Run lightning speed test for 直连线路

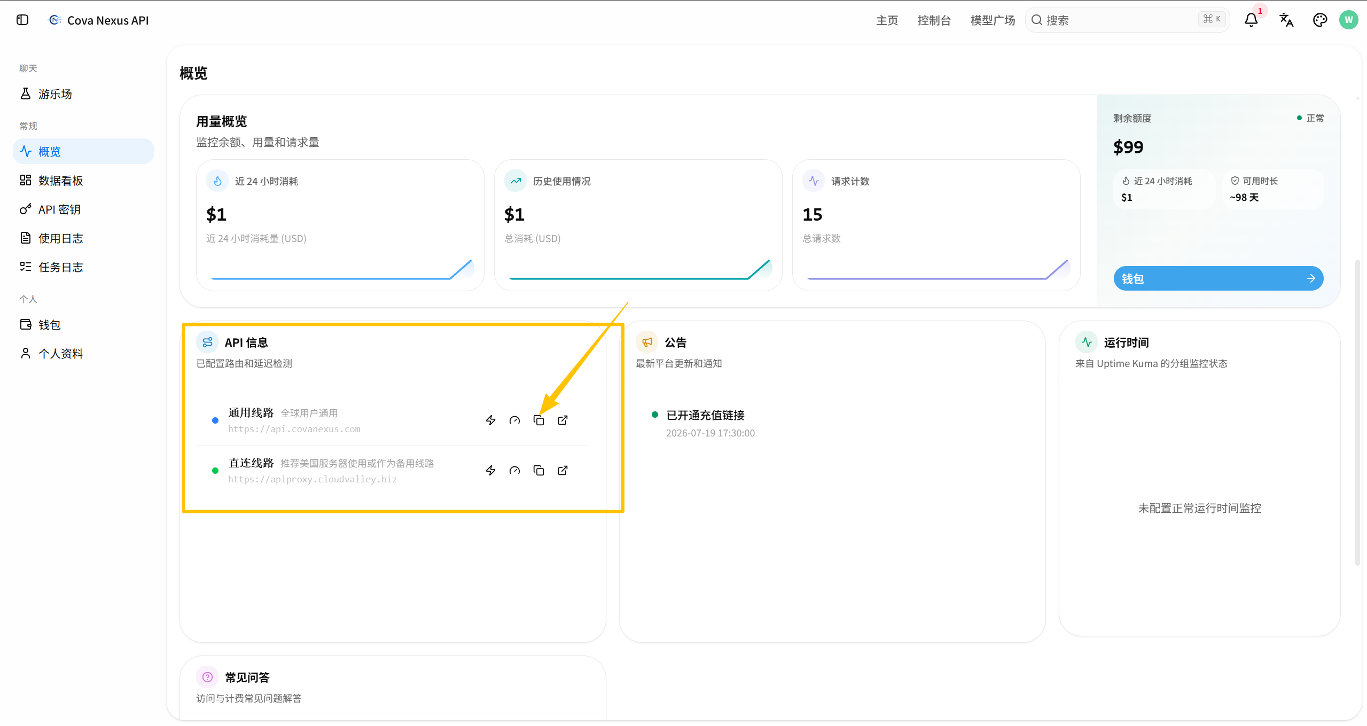[490, 471]
